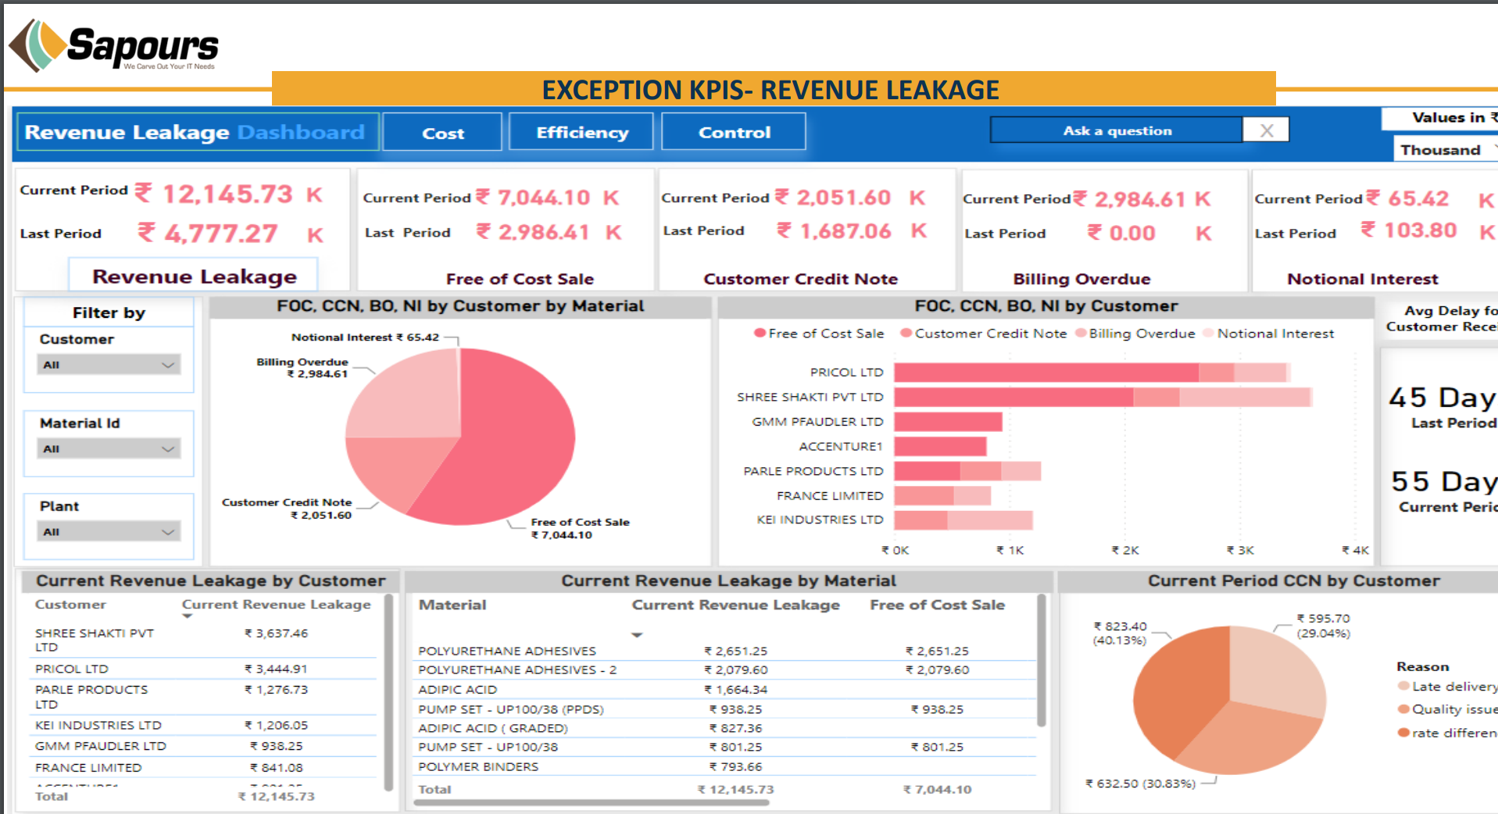Expand the Customer filter dropdown
This screenshot has width=1498, height=814.
tap(109, 365)
